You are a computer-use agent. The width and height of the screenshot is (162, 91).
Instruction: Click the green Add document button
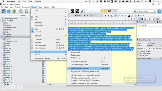pyautogui.click(x=14, y=11)
